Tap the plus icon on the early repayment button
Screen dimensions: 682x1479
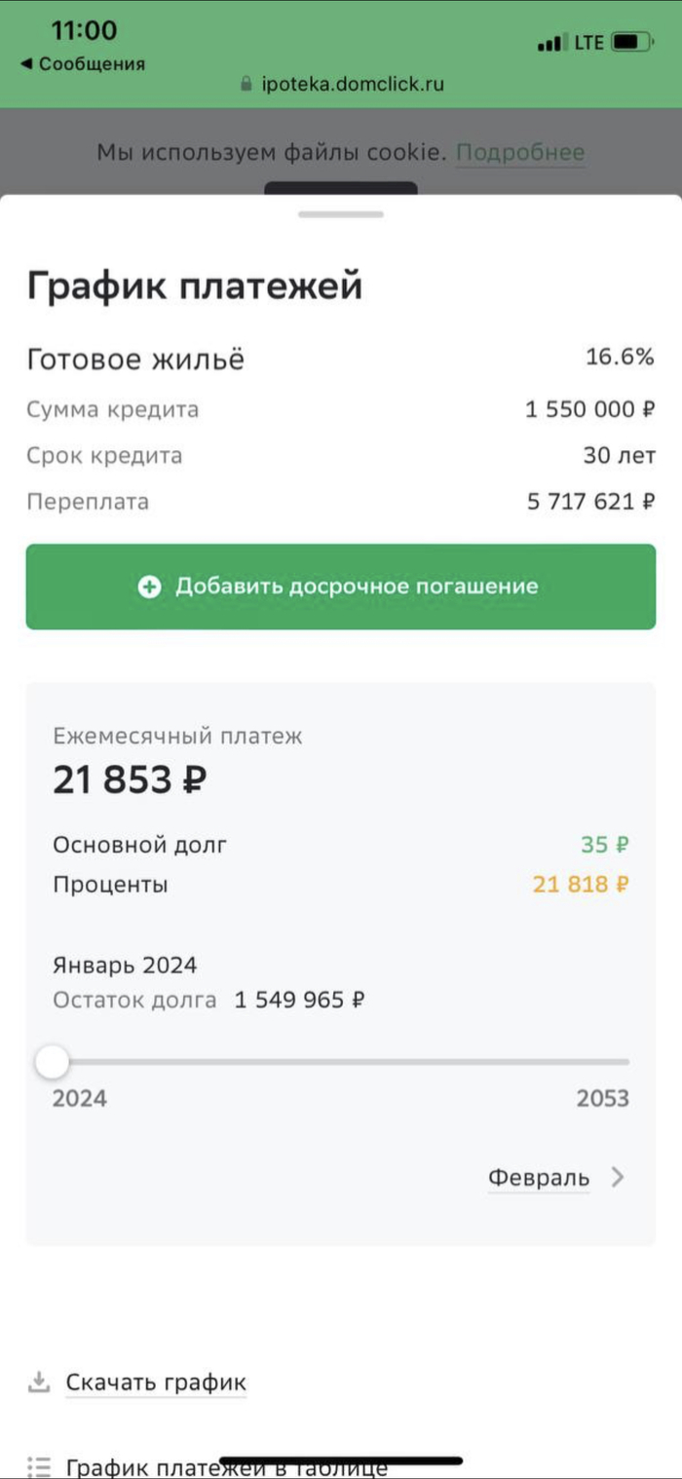click(x=148, y=586)
